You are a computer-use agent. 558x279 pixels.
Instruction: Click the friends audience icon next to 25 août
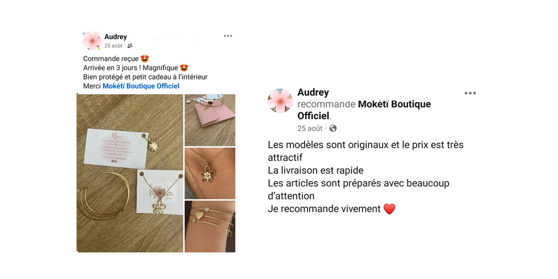click(x=130, y=46)
